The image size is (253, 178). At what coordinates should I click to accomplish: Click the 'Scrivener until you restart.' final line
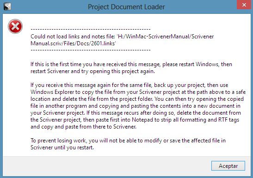click(62, 147)
